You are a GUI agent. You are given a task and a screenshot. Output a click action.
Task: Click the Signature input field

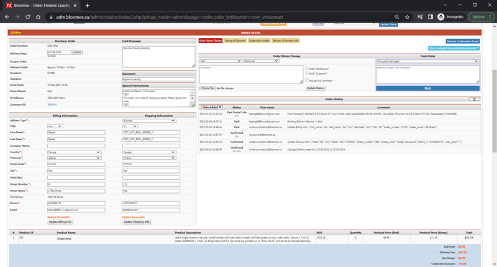(x=159, y=80)
